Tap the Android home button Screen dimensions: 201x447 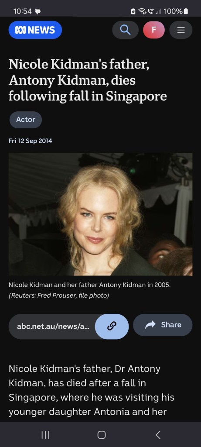pos(101,435)
